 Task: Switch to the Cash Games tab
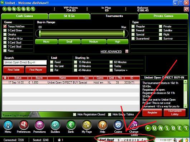(x=24, y=16)
